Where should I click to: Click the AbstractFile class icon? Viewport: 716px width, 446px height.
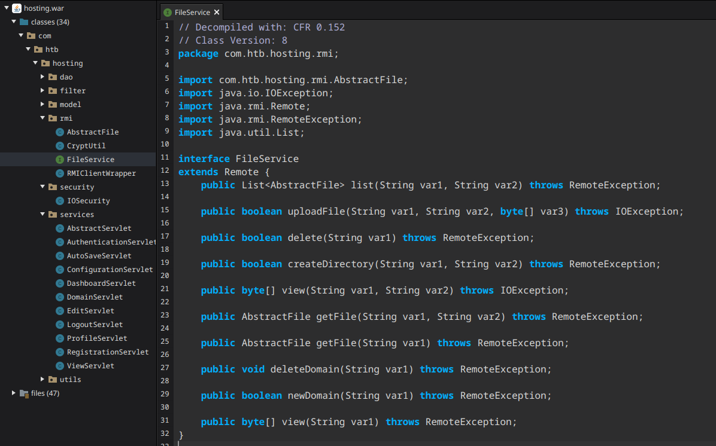(x=60, y=132)
